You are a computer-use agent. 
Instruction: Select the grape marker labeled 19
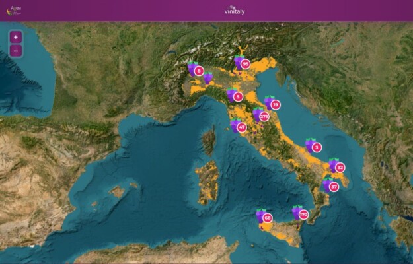point(272,104)
